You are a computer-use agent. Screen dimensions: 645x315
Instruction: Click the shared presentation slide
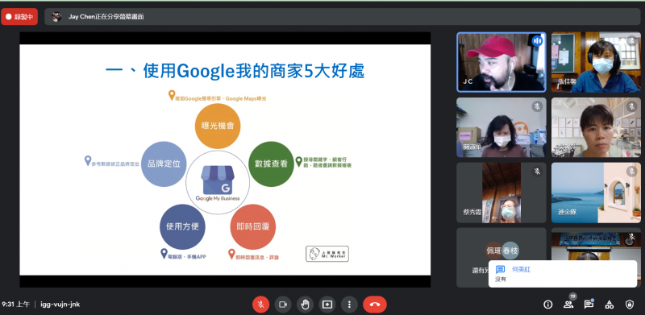[x=225, y=160]
